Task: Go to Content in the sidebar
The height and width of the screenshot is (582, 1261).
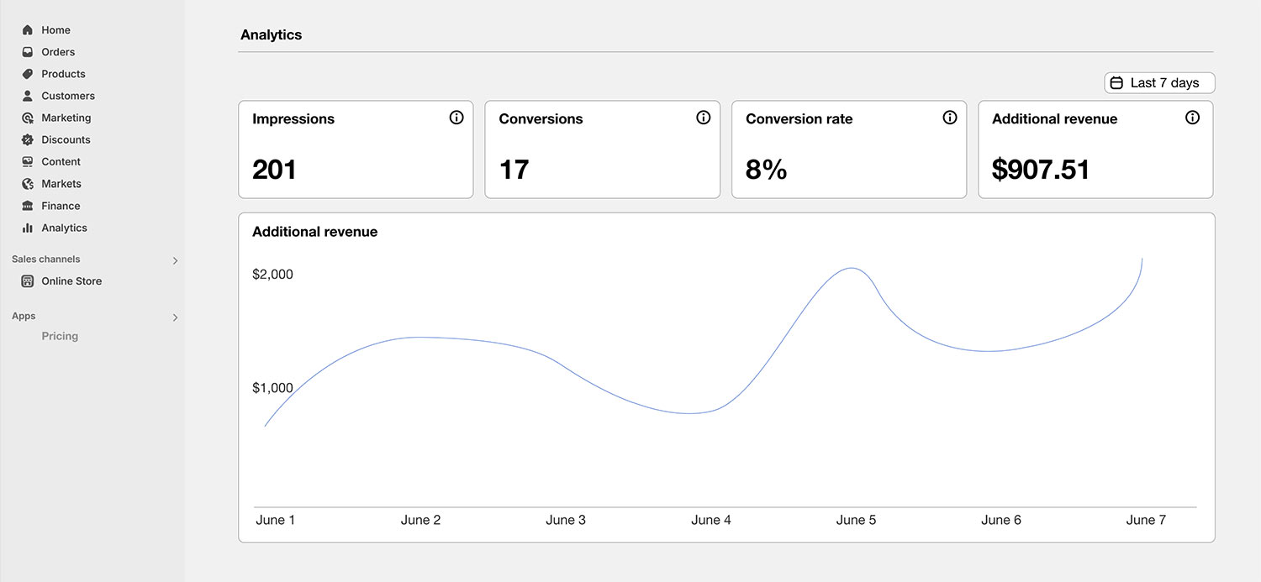Action: click(x=61, y=162)
